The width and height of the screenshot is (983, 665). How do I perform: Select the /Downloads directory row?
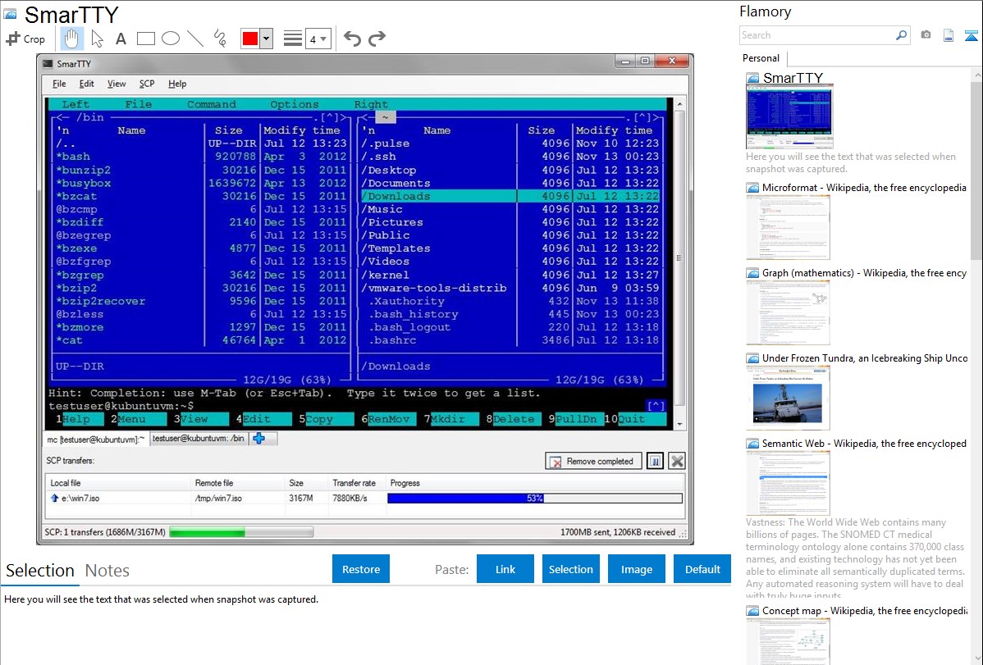(x=510, y=196)
